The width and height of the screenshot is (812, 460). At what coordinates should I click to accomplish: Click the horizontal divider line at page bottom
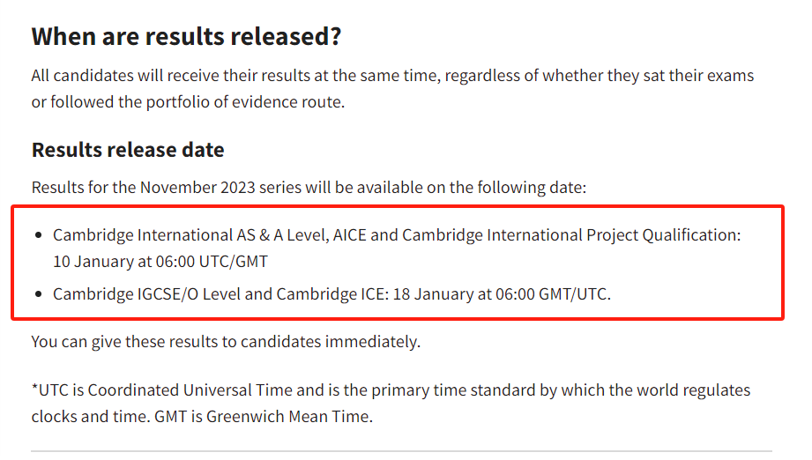(401, 451)
